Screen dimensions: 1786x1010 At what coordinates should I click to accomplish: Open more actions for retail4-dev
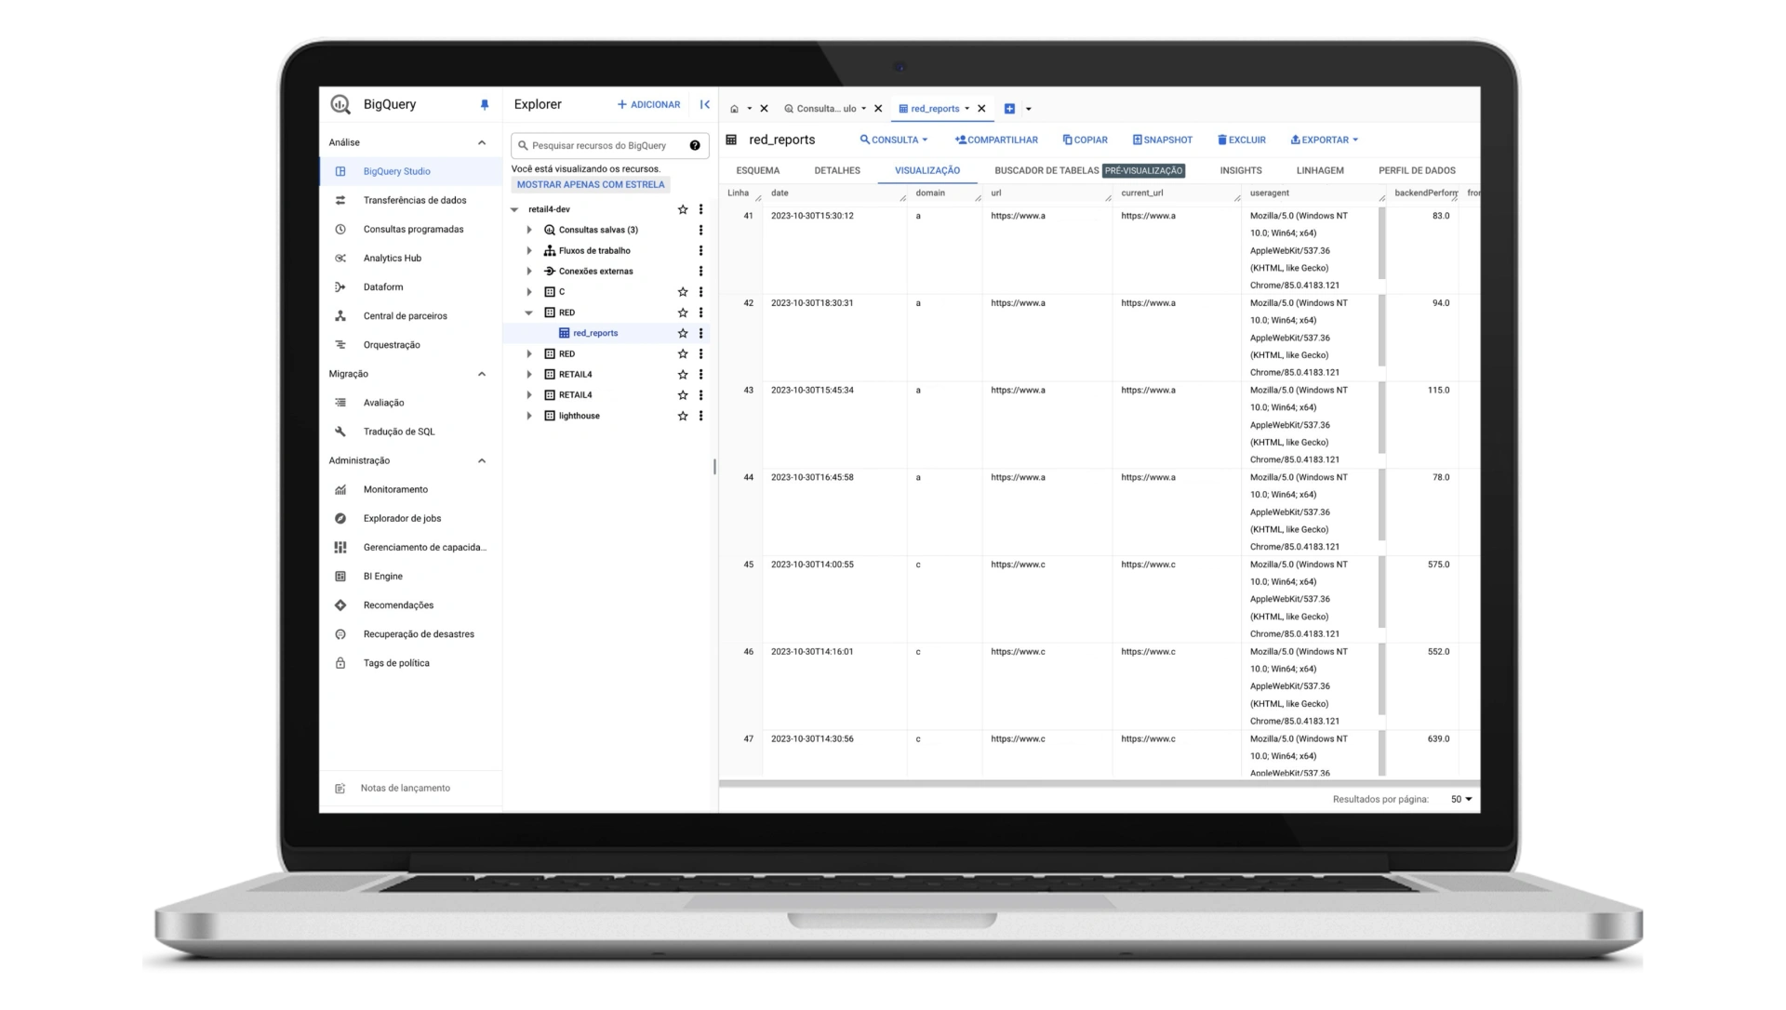coord(700,209)
